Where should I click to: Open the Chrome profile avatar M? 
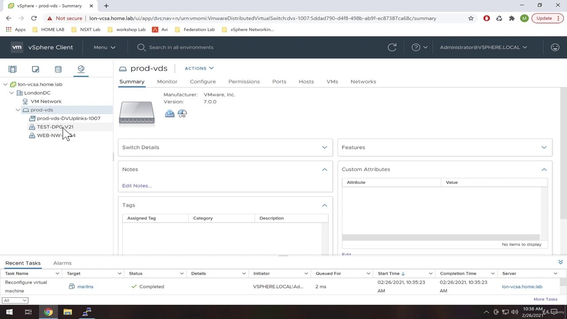[x=524, y=18]
